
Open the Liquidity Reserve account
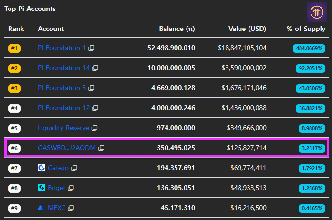[x=63, y=128]
